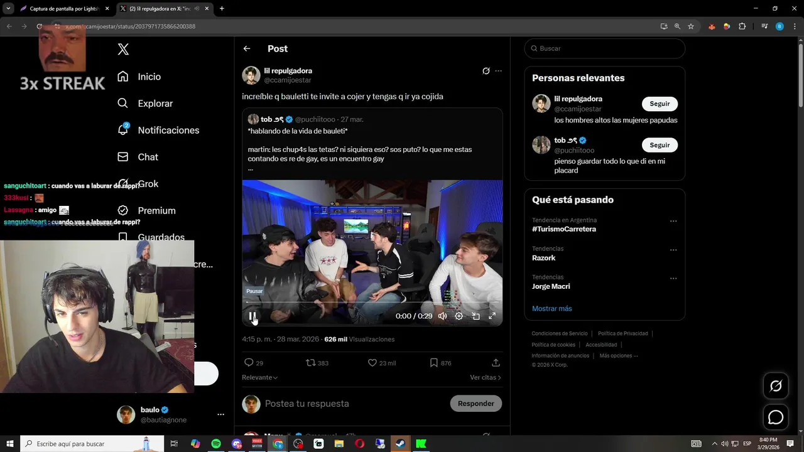
Task: Open Opera from the taskbar
Action: [x=359, y=444]
